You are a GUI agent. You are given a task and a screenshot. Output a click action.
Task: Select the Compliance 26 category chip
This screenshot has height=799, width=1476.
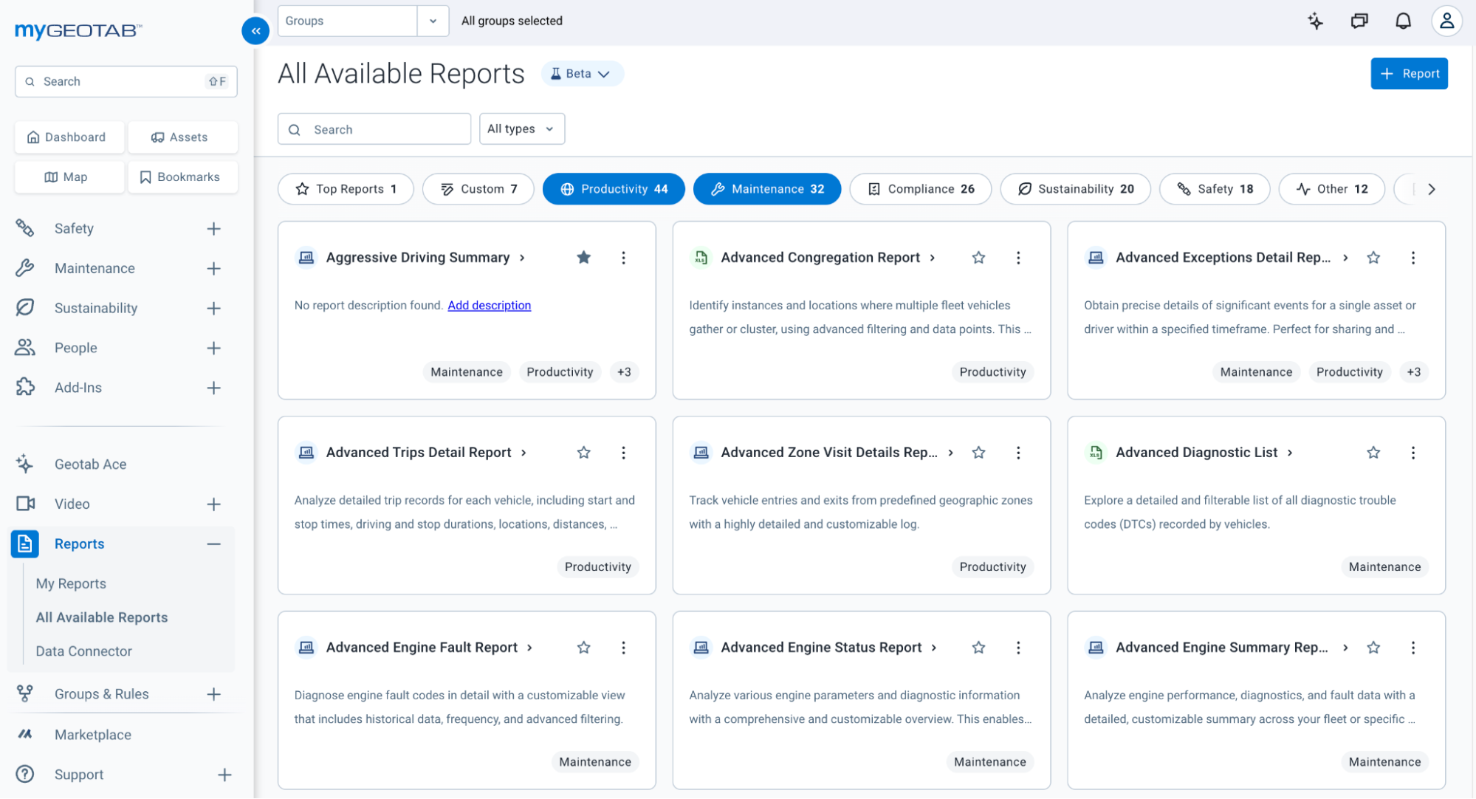coord(920,189)
